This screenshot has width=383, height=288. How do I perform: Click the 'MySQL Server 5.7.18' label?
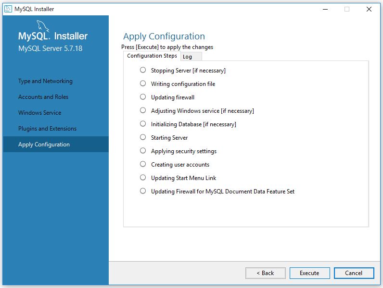click(51, 48)
